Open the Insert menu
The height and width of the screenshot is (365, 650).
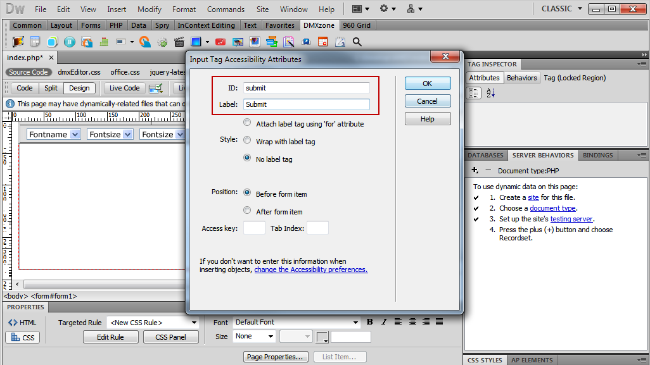pos(117,9)
